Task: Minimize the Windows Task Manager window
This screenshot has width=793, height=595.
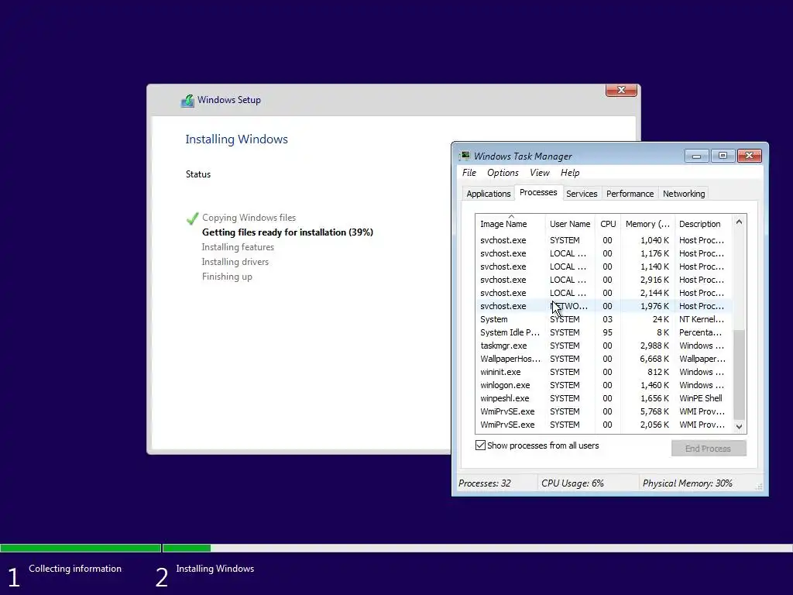Action: click(x=696, y=156)
